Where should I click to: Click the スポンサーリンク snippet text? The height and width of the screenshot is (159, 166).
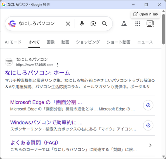[x=73, y=129]
